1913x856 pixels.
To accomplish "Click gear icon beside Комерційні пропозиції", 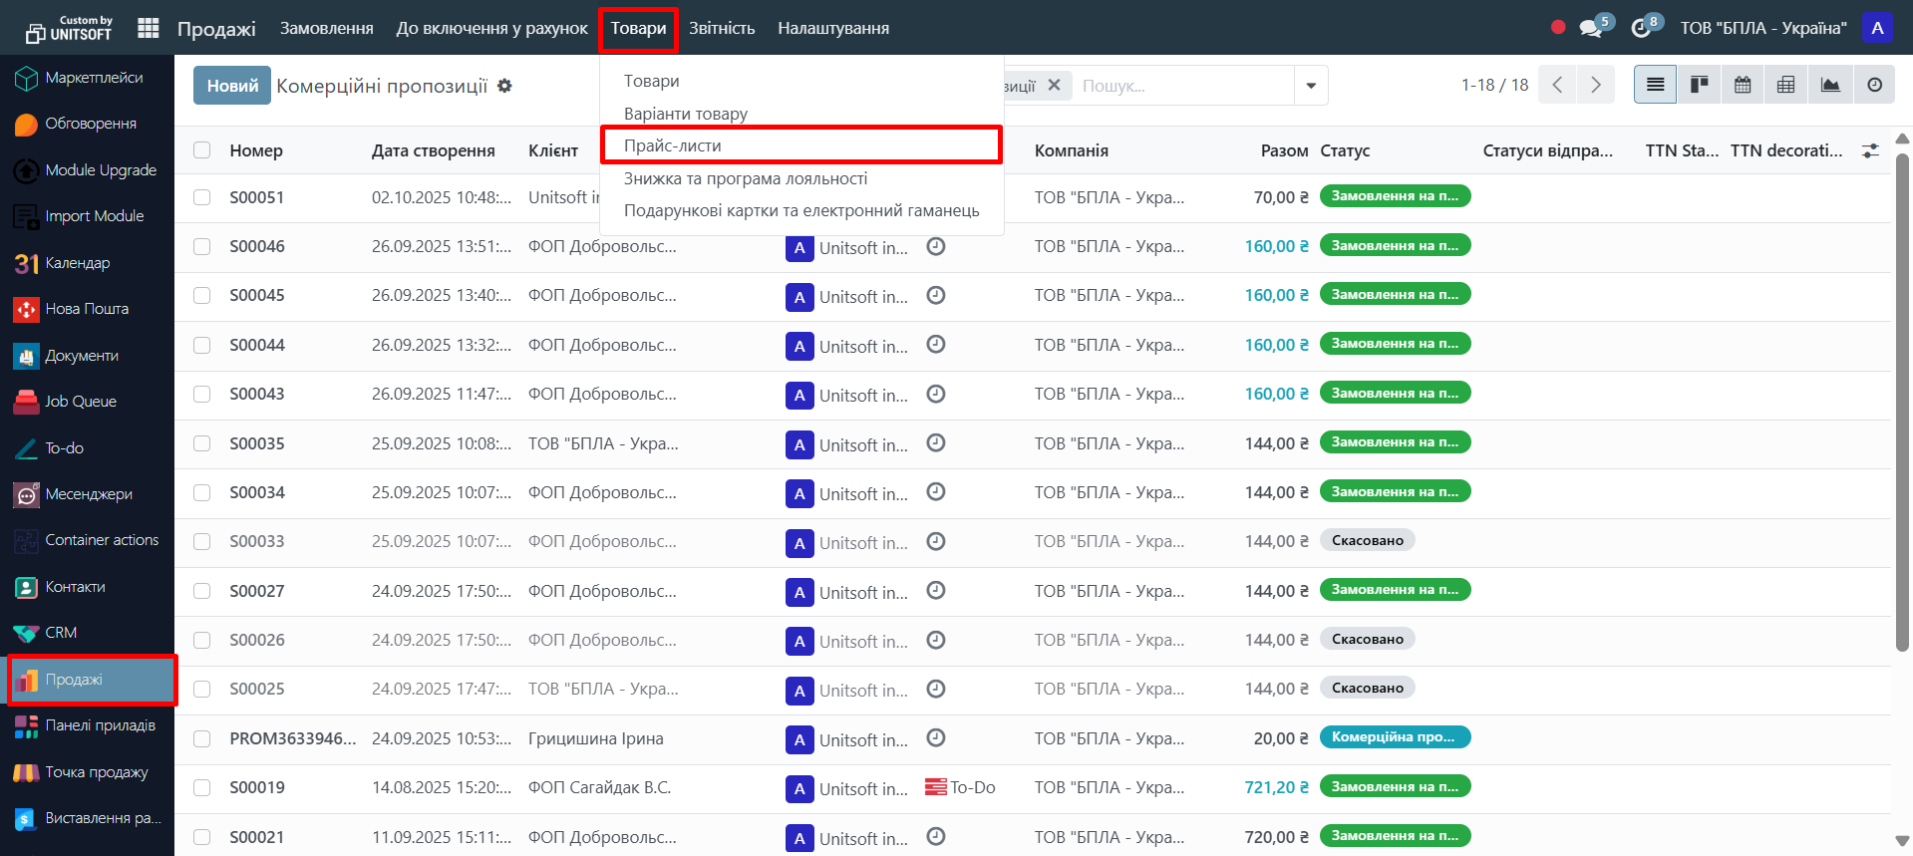I will [x=504, y=86].
